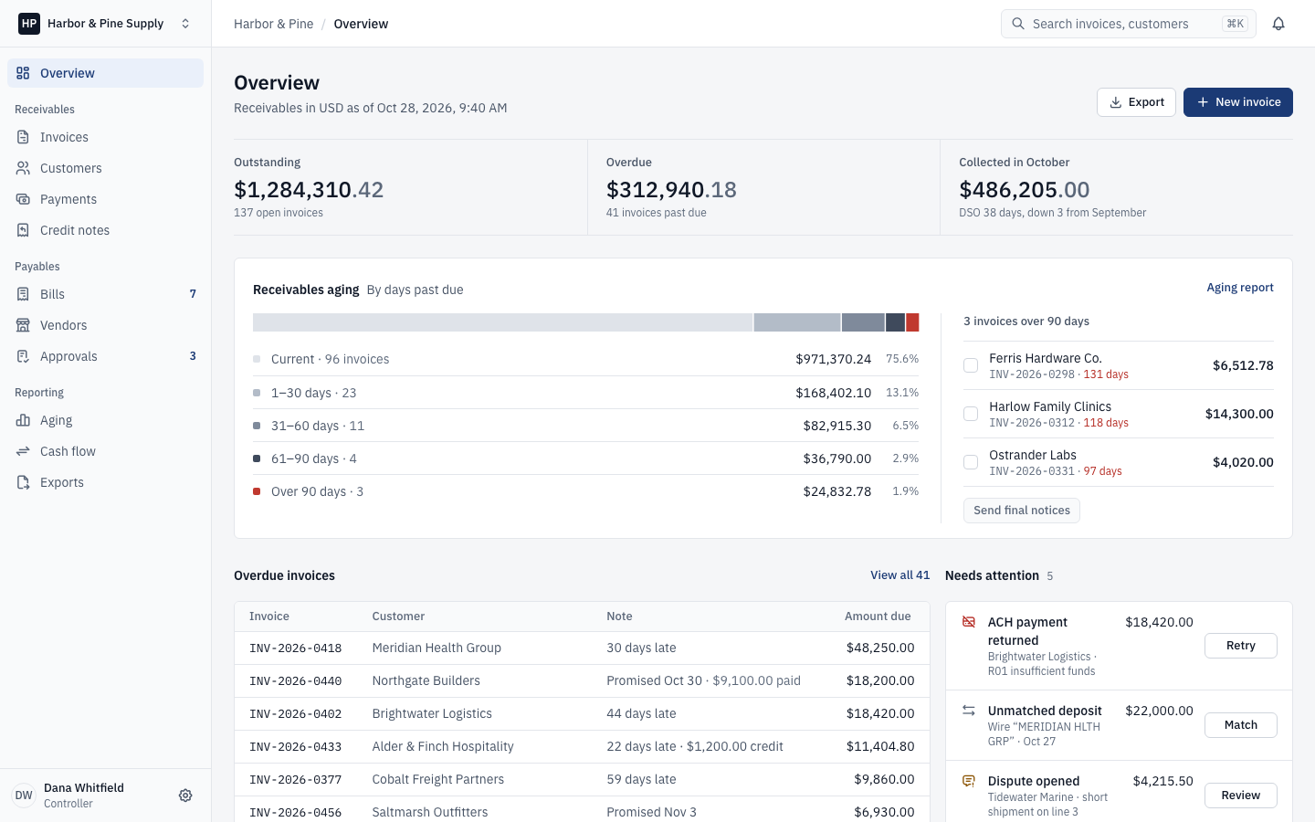Select the 31–60 days aging row

click(x=585, y=426)
